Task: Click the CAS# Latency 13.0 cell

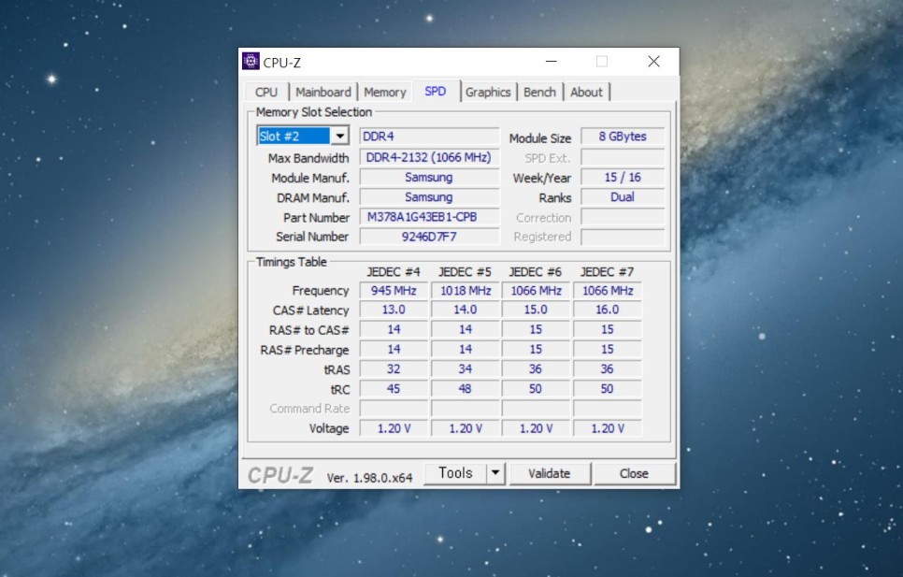Action: click(x=394, y=310)
